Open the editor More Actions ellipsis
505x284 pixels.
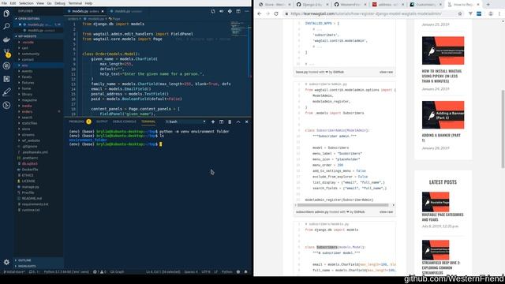click(x=247, y=11)
